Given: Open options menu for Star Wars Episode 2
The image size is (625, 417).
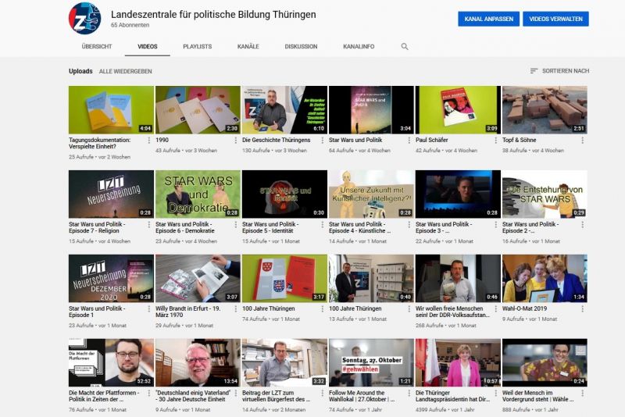Looking at the screenshot, I should 582,225.
